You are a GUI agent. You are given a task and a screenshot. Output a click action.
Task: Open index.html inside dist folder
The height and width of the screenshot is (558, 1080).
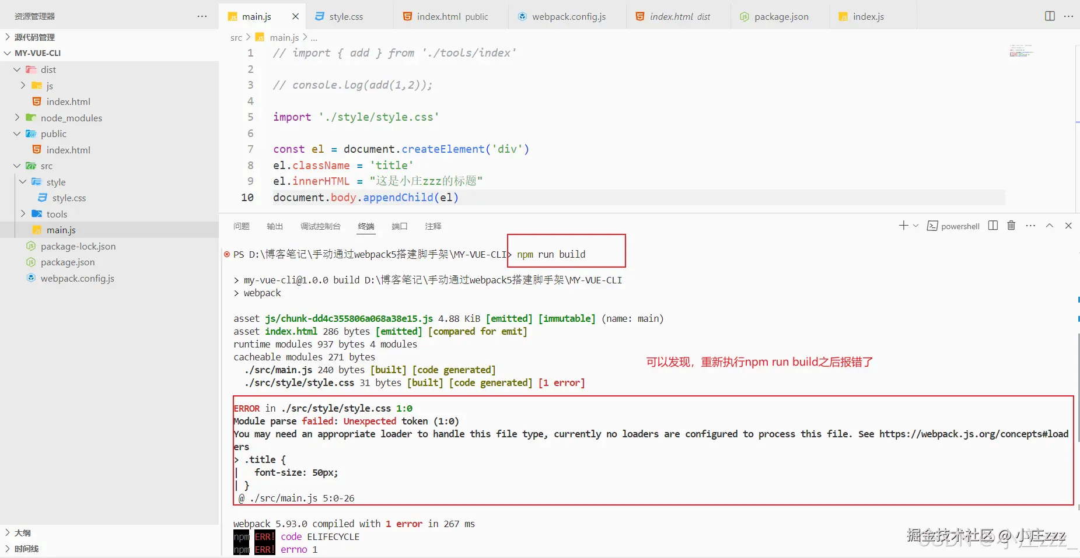point(68,101)
